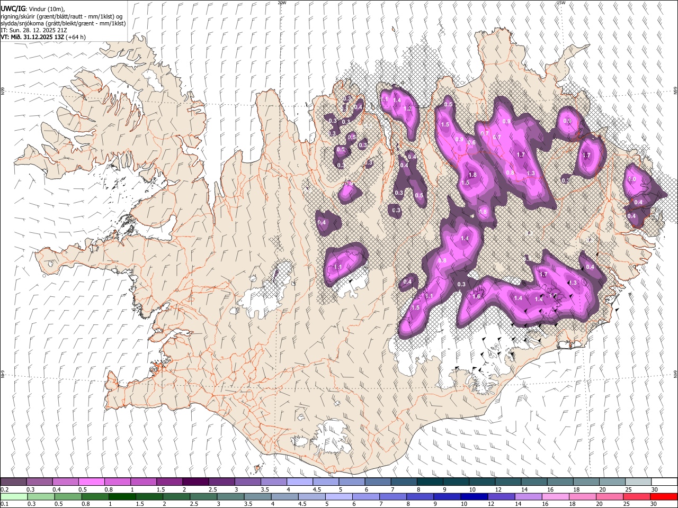Click the 2.5 label on the green rain scale

[x=194, y=504]
